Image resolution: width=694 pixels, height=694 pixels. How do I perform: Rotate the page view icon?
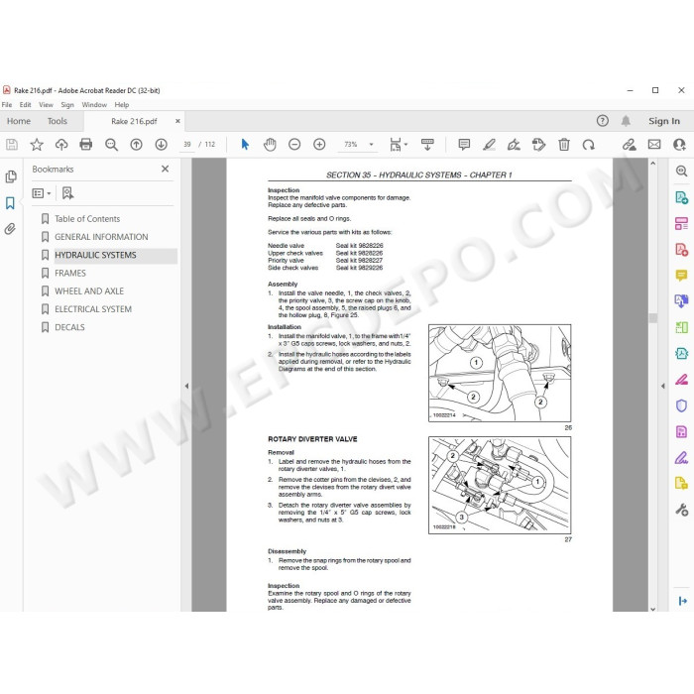pos(588,145)
